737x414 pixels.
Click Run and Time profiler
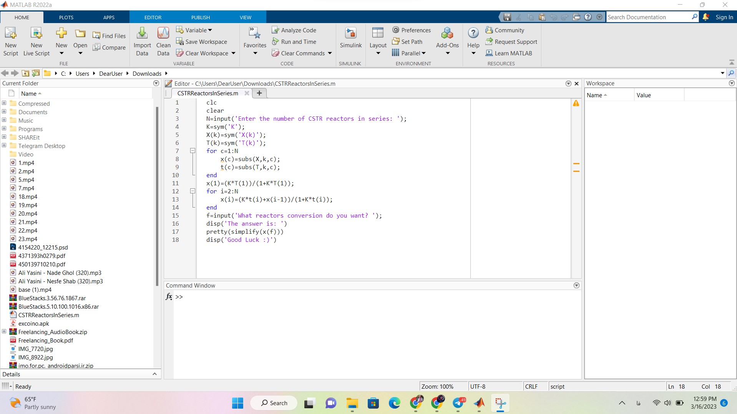[x=294, y=42]
